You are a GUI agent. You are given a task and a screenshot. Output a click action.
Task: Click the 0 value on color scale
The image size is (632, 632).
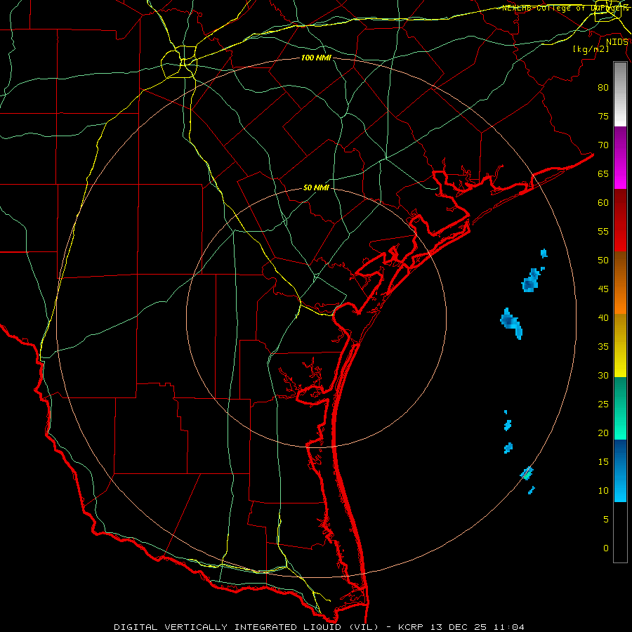(606, 548)
